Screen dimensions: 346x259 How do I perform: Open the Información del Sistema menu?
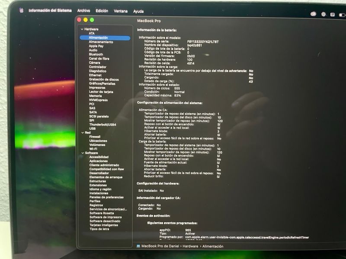pos(50,10)
